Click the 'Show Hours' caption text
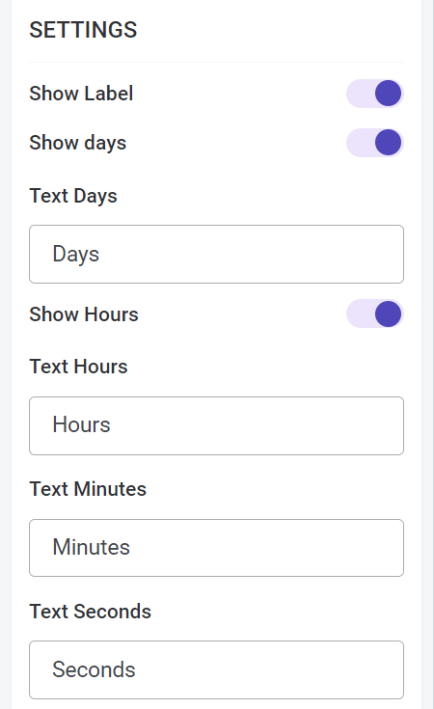The width and height of the screenshot is (434, 709). coord(84,314)
